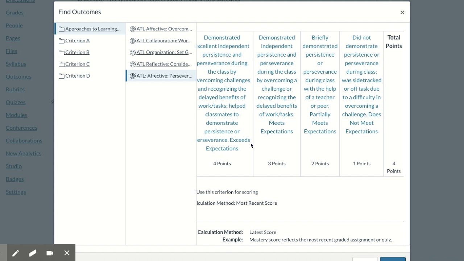The width and height of the screenshot is (464, 261).
Task: Open Syllabus in course navigation
Action: point(16,64)
